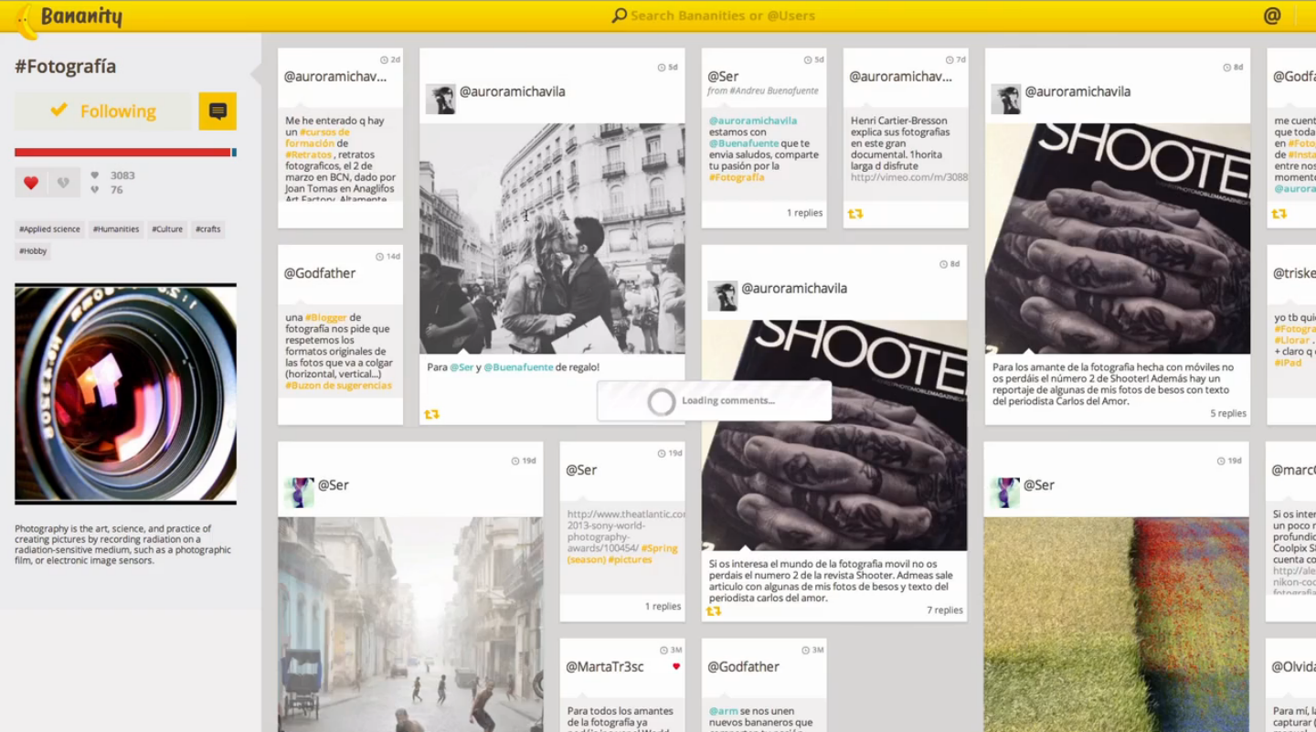The width and height of the screenshot is (1316, 732).
Task: Toggle the broken heart hate button
Action: coord(63,183)
